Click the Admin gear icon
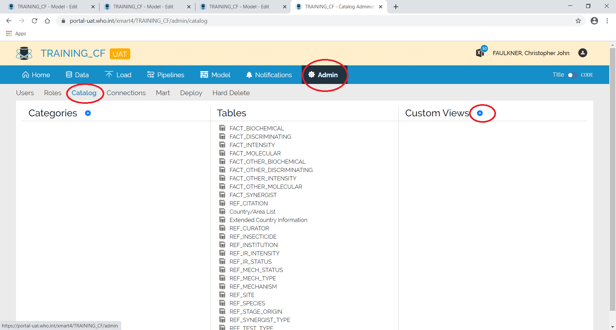The height and width of the screenshot is (330, 616). click(x=312, y=75)
